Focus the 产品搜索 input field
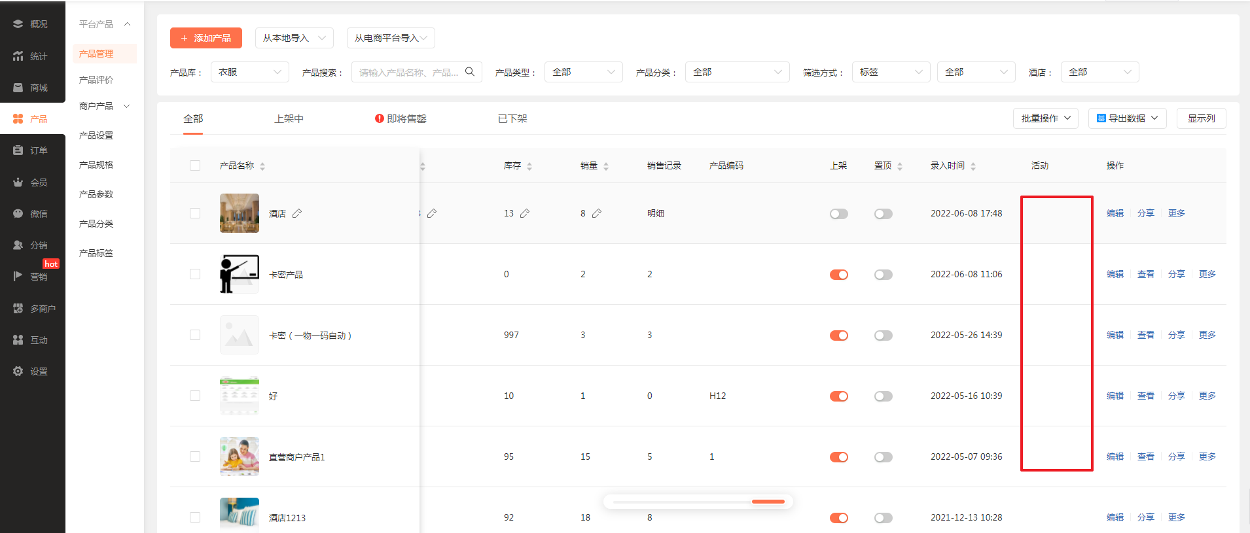This screenshot has height=533, width=1250. pos(417,72)
